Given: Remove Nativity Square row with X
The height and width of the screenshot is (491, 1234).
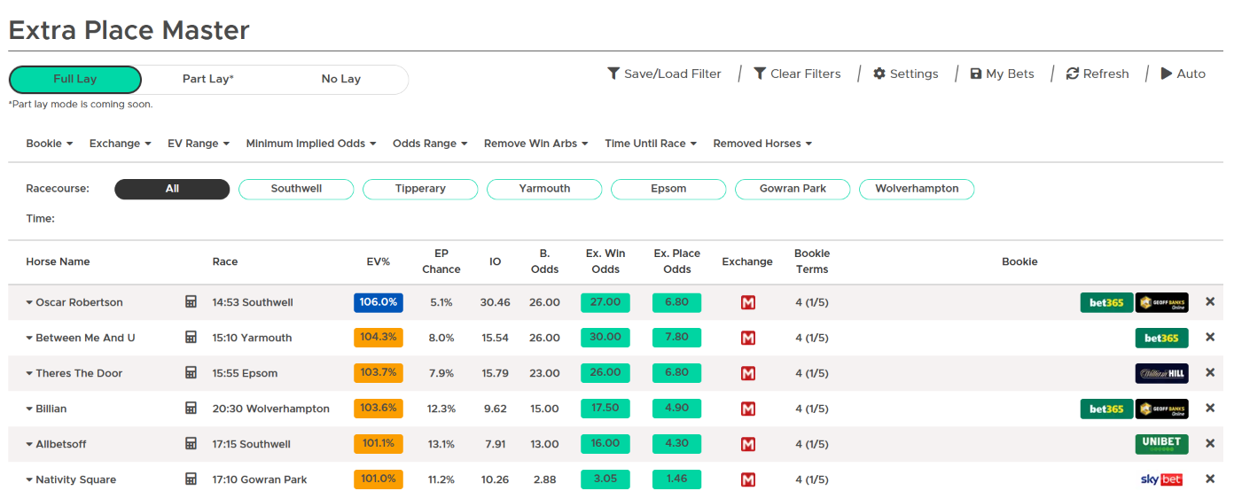Looking at the screenshot, I should 1210,479.
